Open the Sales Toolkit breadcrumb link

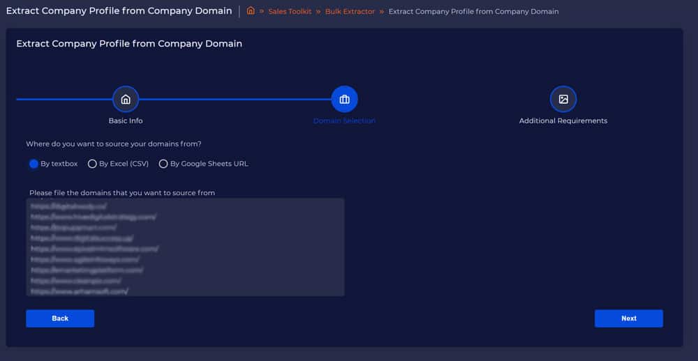point(290,12)
